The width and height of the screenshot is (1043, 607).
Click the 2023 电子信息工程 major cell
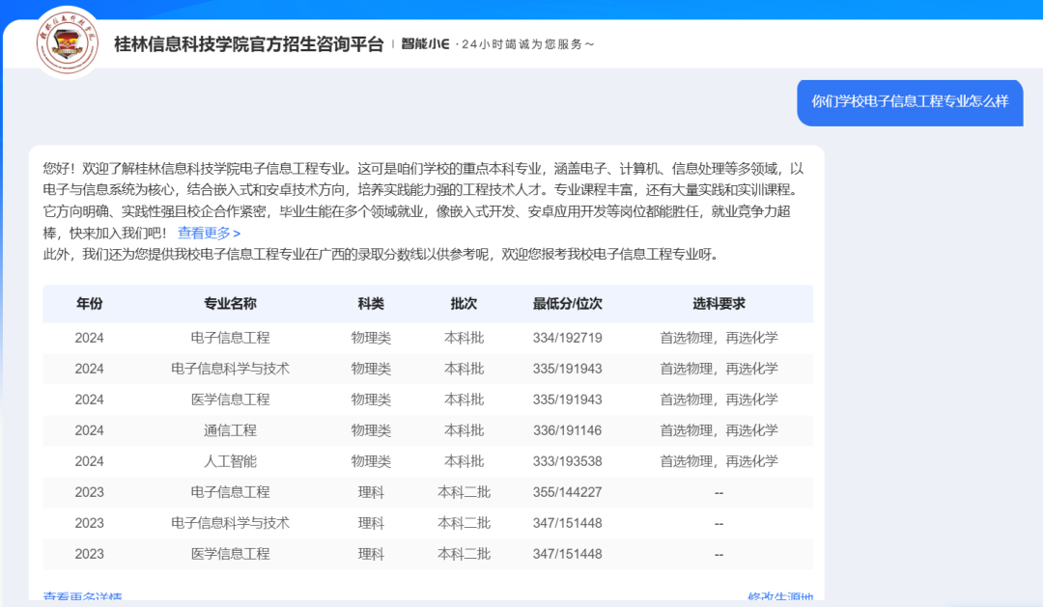(x=230, y=492)
